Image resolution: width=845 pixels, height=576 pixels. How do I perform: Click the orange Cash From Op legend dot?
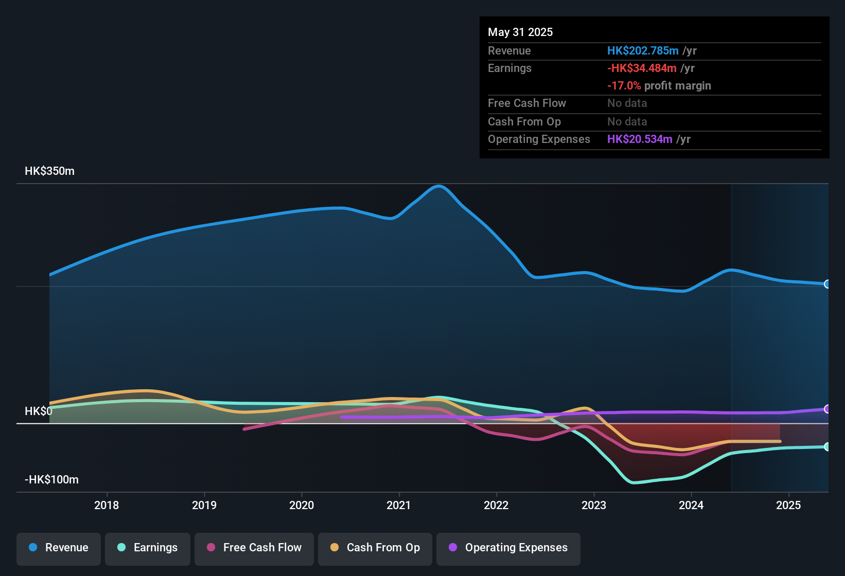coord(334,548)
